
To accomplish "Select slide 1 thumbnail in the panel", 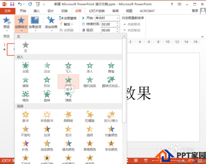I will point(11,50).
